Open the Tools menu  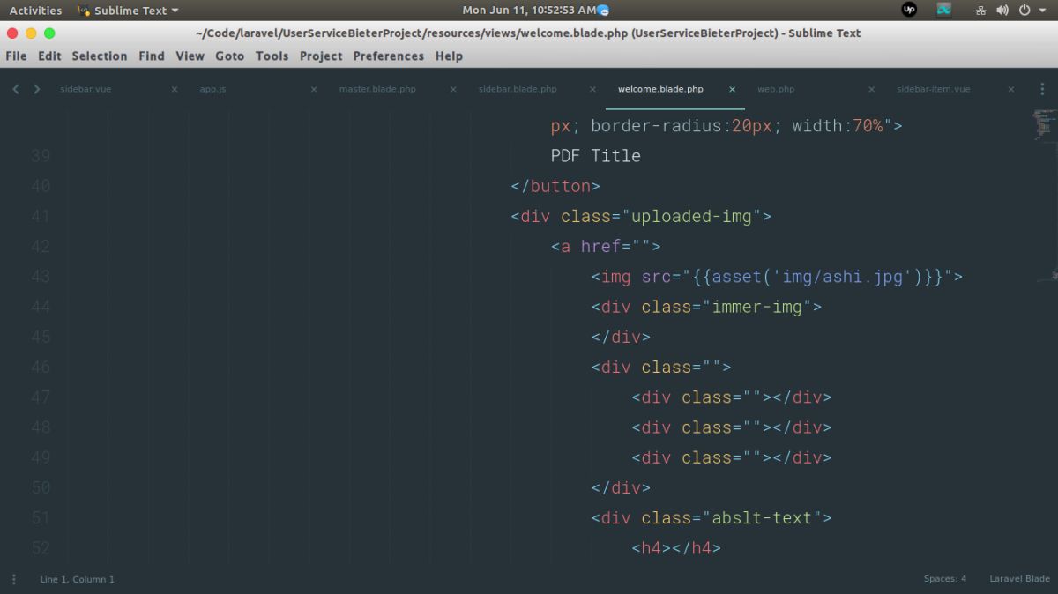click(272, 56)
